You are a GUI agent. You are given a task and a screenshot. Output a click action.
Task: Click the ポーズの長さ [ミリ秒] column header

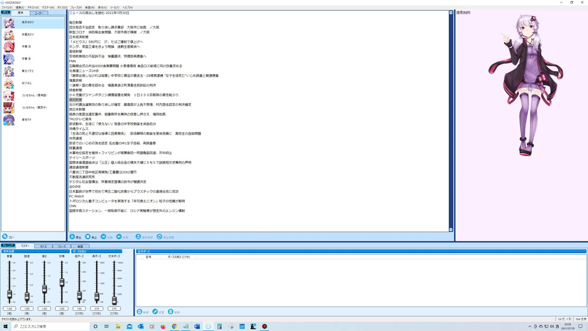coord(179,257)
